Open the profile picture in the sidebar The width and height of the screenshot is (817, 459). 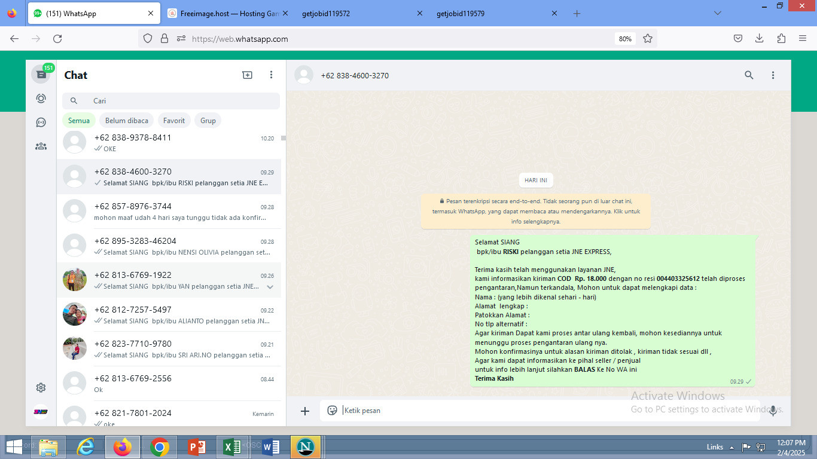tap(41, 411)
